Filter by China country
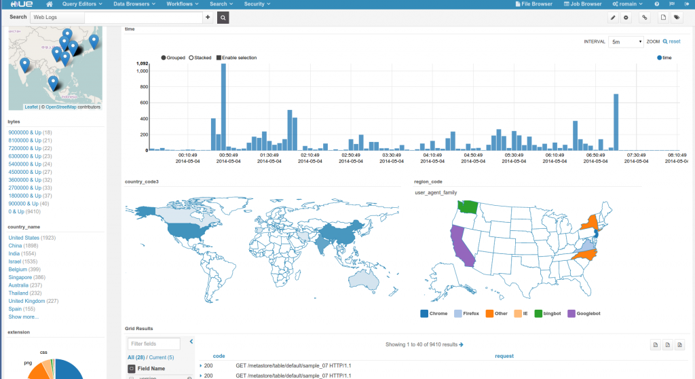Screen dimensions: 695x379 tap(15, 246)
